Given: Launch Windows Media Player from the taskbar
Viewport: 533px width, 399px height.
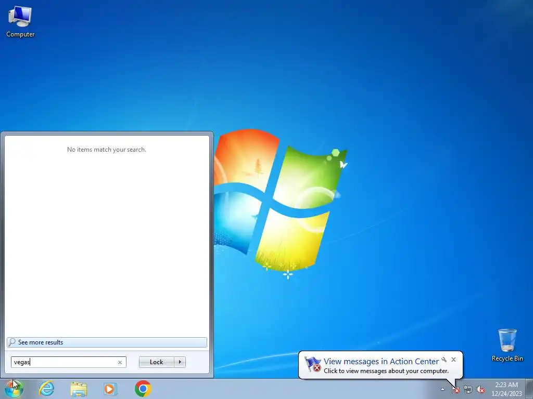Looking at the screenshot, I should [x=110, y=389].
